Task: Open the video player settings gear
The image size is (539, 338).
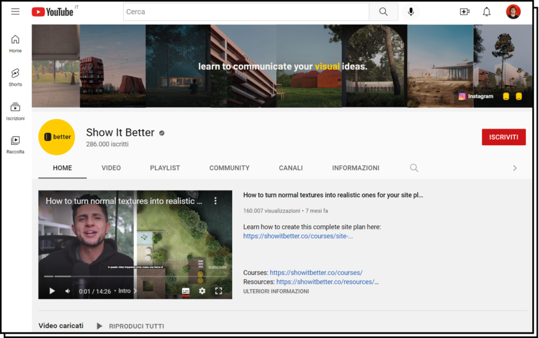Action: tap(202, 291)
